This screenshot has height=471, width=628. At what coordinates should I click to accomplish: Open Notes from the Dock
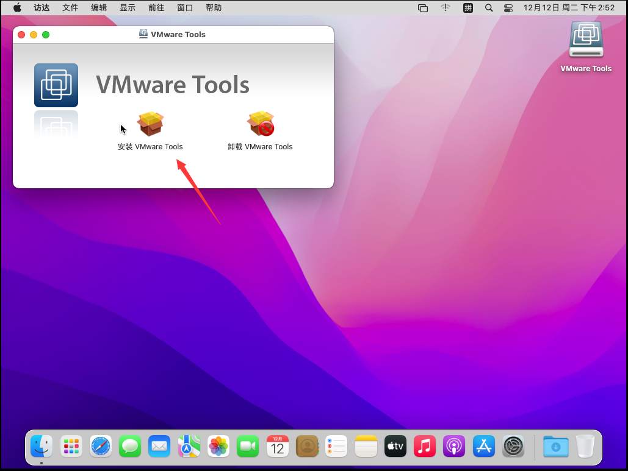(366, 446)
